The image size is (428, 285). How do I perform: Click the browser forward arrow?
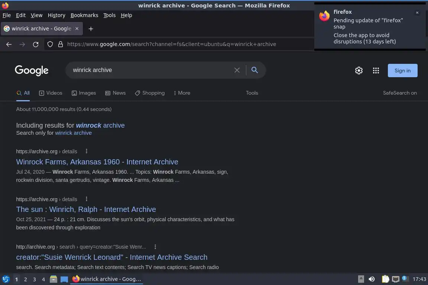pos(22,44)
